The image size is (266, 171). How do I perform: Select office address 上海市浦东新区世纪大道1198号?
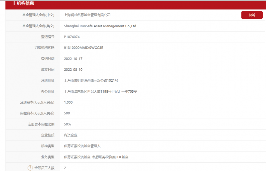[x=88, y=92]
